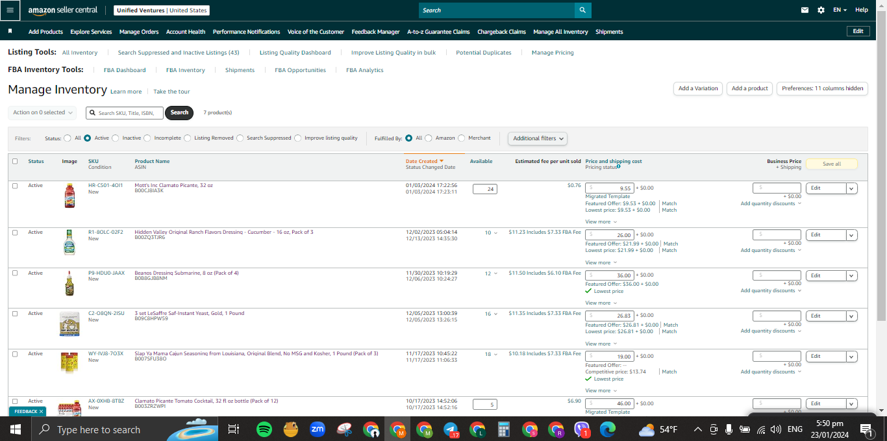Click the black Search button for SKU
This screenshot has height=441, width=887.
(x=180, y=112)
